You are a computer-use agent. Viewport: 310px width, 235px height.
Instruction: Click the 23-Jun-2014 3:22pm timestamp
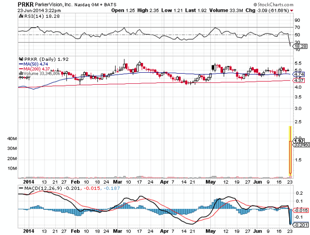(39, 10)
